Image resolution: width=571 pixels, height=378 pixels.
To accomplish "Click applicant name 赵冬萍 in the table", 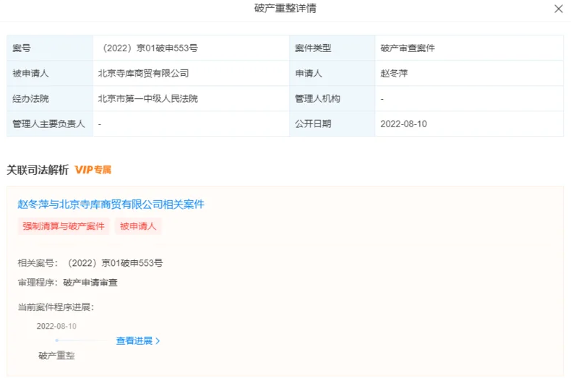I will pos(394,73).
